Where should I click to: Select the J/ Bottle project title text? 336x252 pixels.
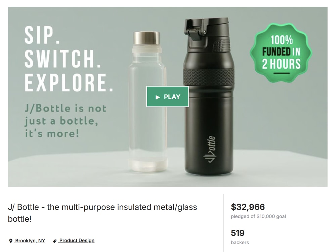(102, 213)
